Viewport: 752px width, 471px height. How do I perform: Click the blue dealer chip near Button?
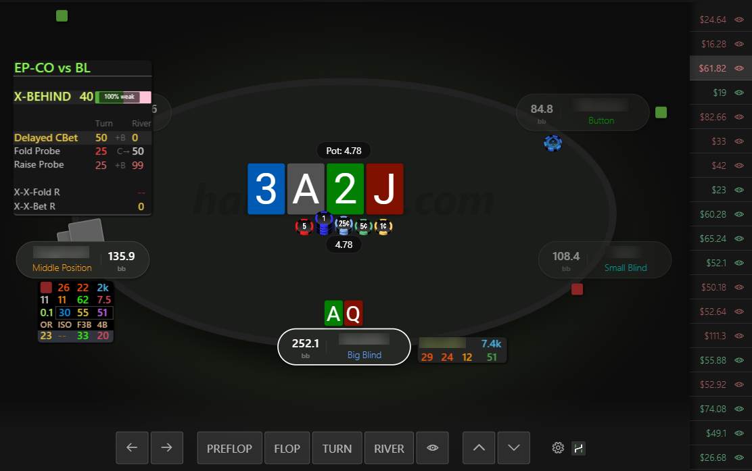553,143
